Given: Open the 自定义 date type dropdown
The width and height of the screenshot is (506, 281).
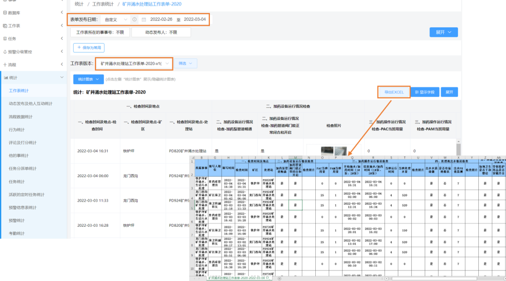Looking at the screenshot, I should tap(115, 20).
